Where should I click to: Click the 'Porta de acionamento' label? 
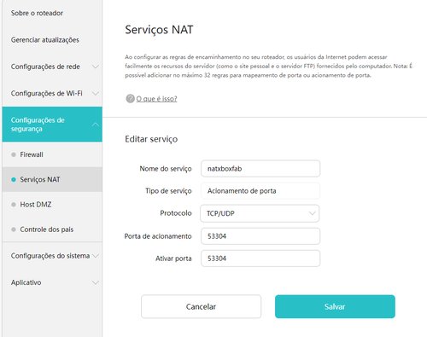coord(158,236)
